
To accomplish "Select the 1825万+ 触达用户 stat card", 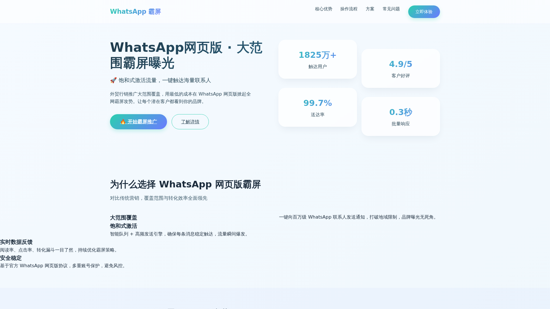I will [x=318, y=59].
